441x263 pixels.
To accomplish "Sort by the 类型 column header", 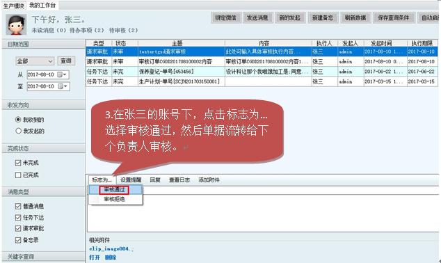I will coord(99,43).
